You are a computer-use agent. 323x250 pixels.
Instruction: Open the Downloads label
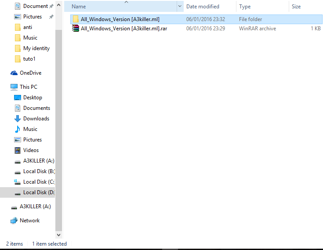pos(36,119)
